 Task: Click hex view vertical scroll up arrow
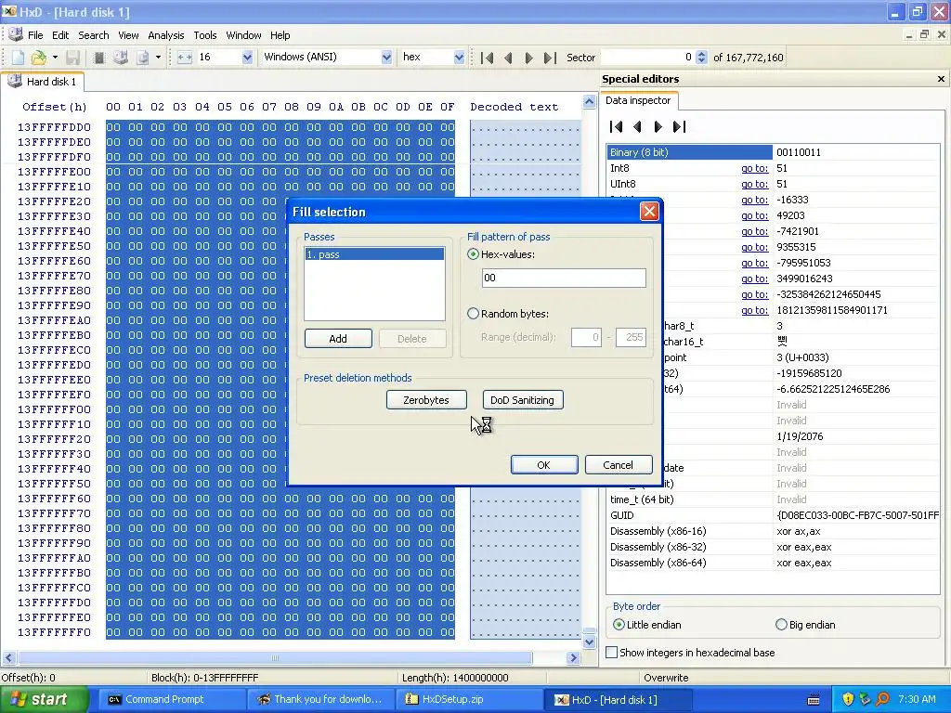tap(589, 102)
